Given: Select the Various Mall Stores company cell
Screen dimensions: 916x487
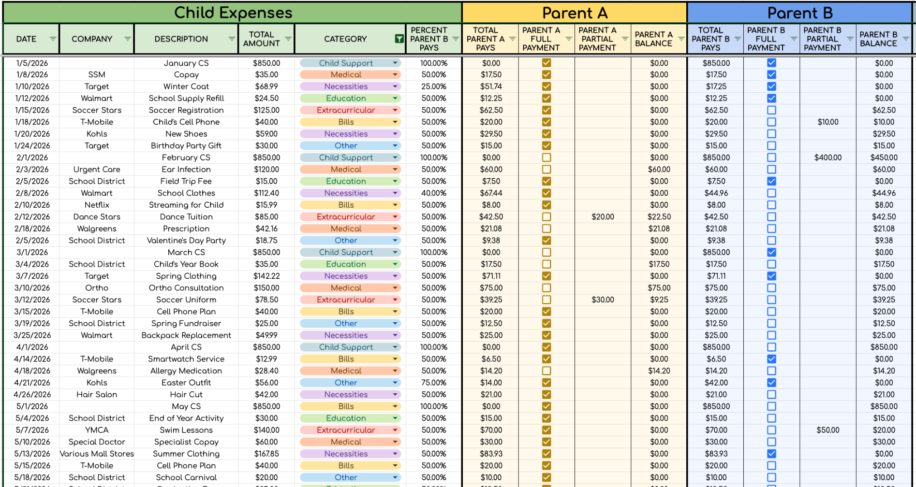Looking at the screenshot, I should point(97,454).
